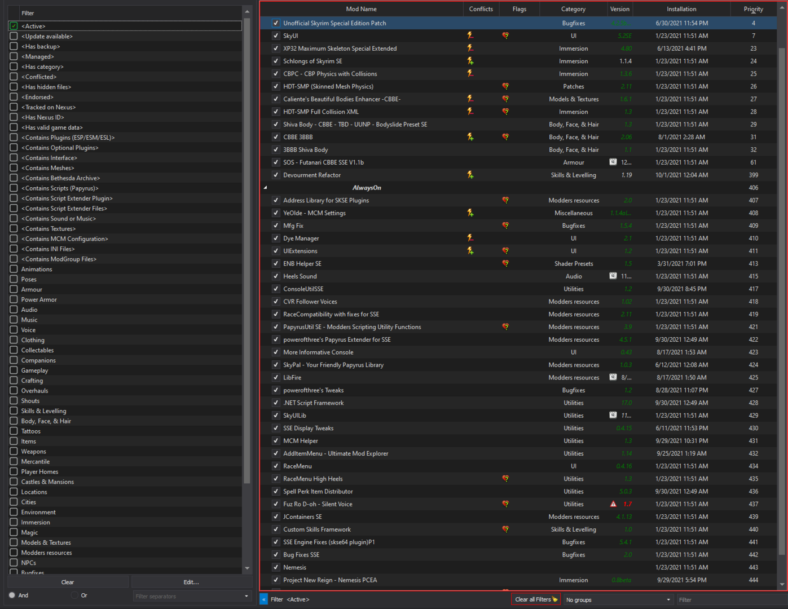Select SSE Engine Fixes (skse64 plugin)P1 row
Screen dimensions: 788x609
518,542
